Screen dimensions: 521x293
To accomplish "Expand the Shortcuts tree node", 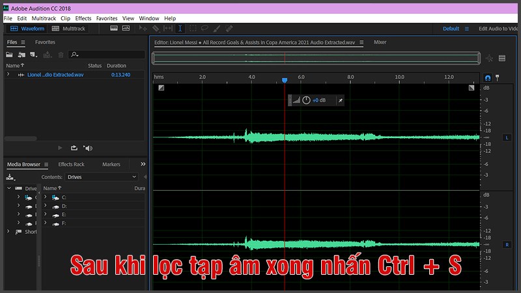I will point(8,231).
